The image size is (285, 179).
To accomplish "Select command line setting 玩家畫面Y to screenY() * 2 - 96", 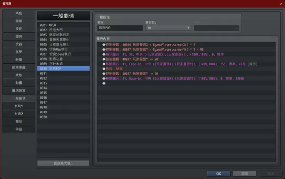I will 186,49.
